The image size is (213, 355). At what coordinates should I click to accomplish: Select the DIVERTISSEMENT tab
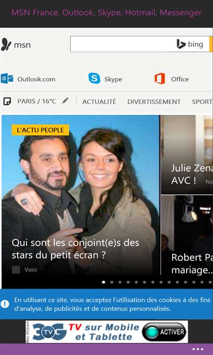[x=154, y=101]
